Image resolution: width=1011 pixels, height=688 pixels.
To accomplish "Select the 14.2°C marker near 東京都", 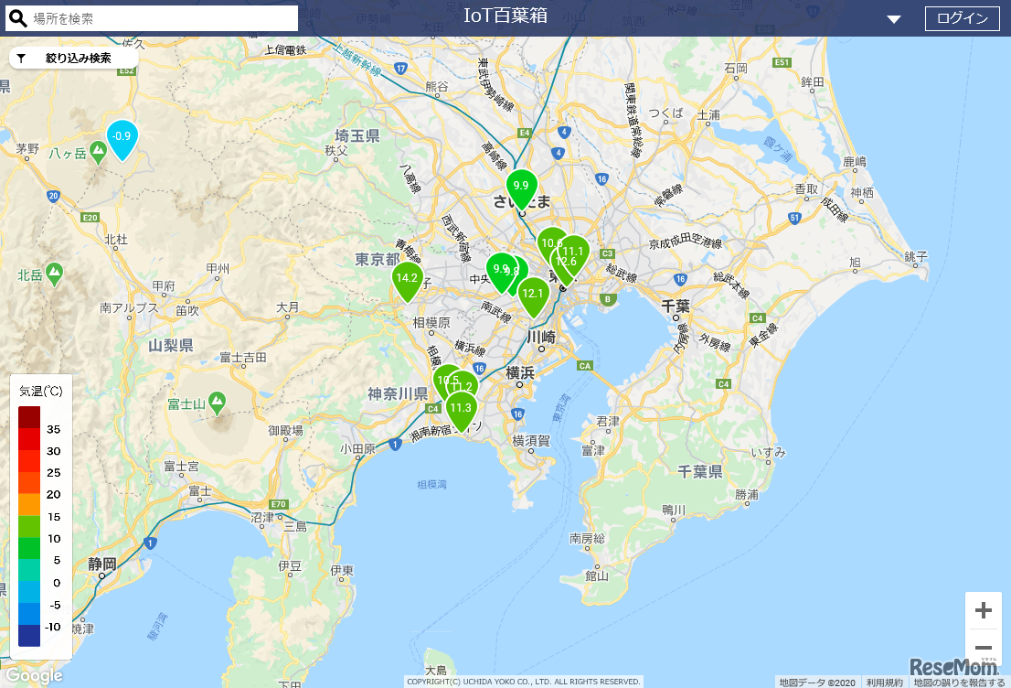I will click(407, 279).
